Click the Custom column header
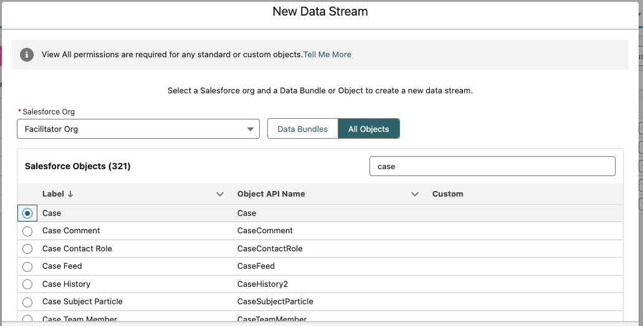 tap(447, 194)
